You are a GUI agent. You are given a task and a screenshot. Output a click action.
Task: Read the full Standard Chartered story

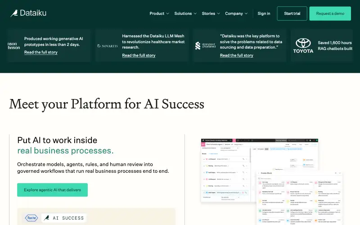coord(237,55)
